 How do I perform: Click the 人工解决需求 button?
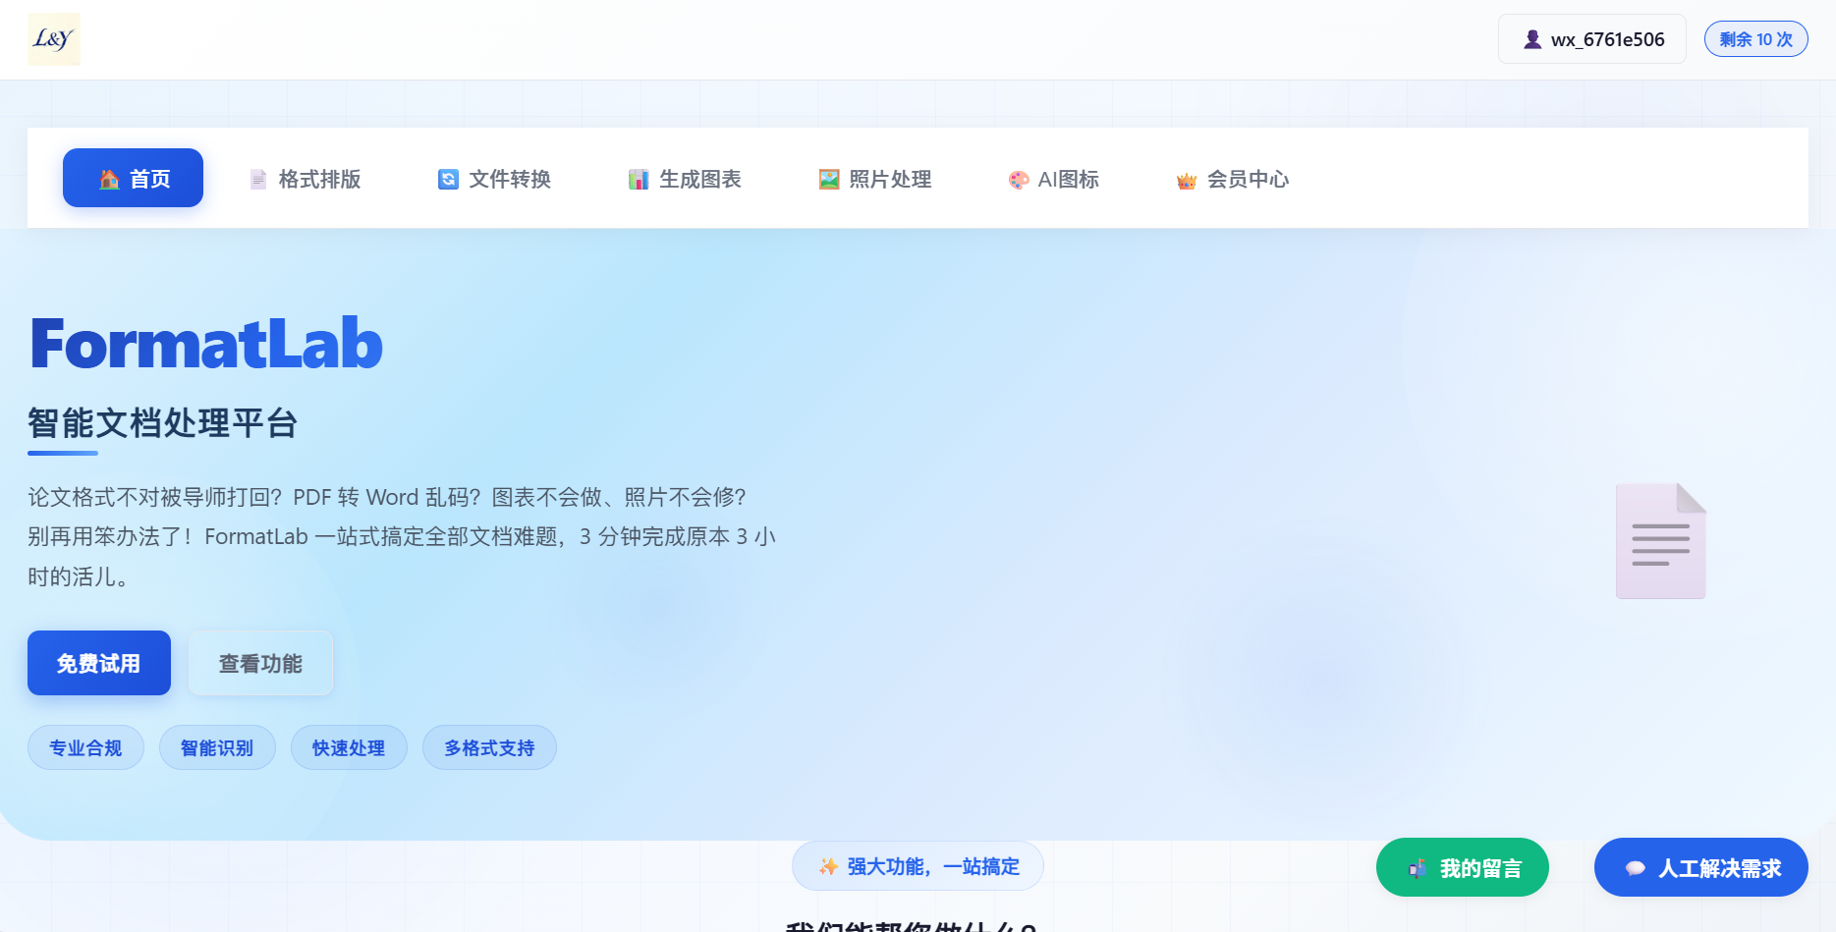[x=1701, y=867]
